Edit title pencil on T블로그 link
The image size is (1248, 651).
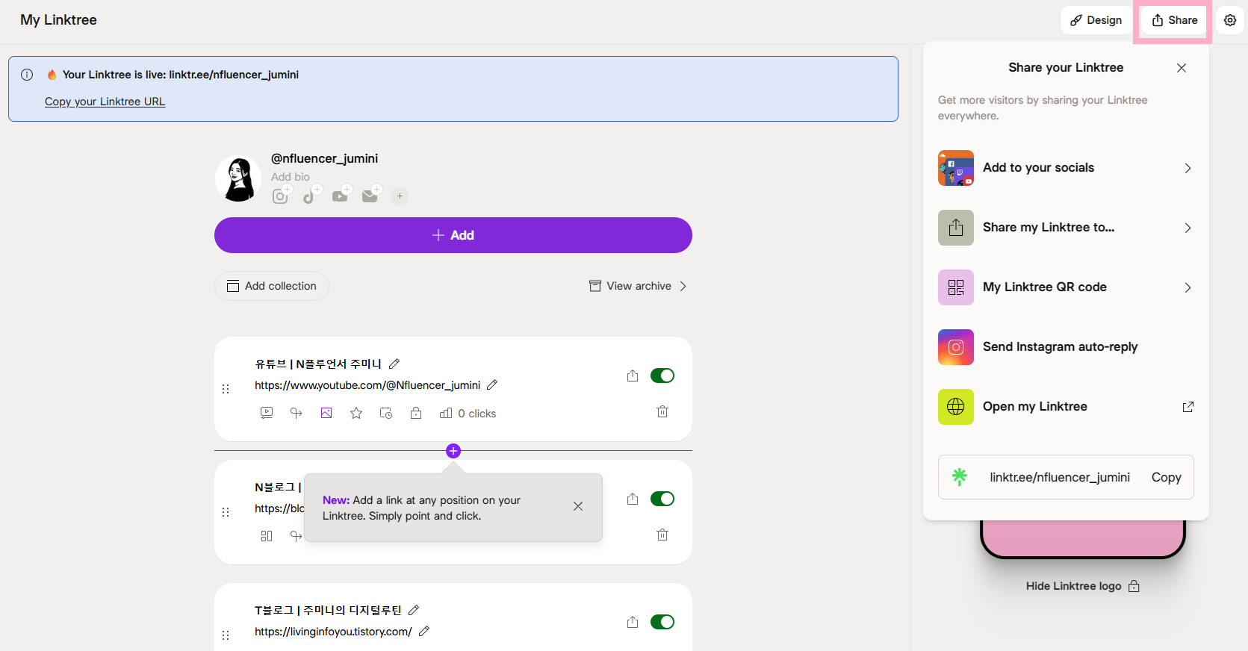tap(414, 610)
